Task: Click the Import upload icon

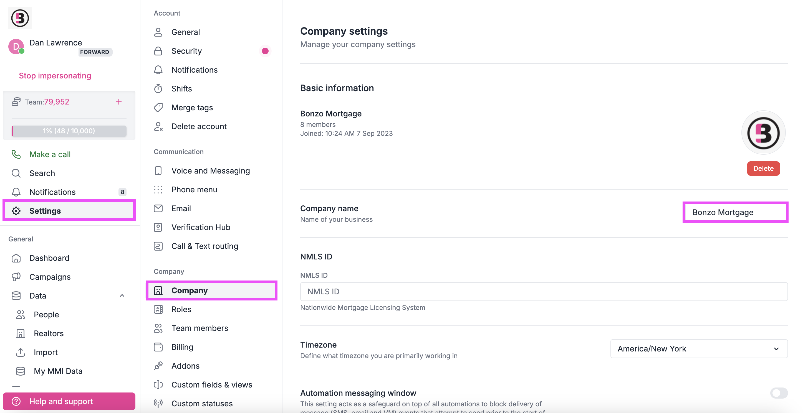Action: 20,352
